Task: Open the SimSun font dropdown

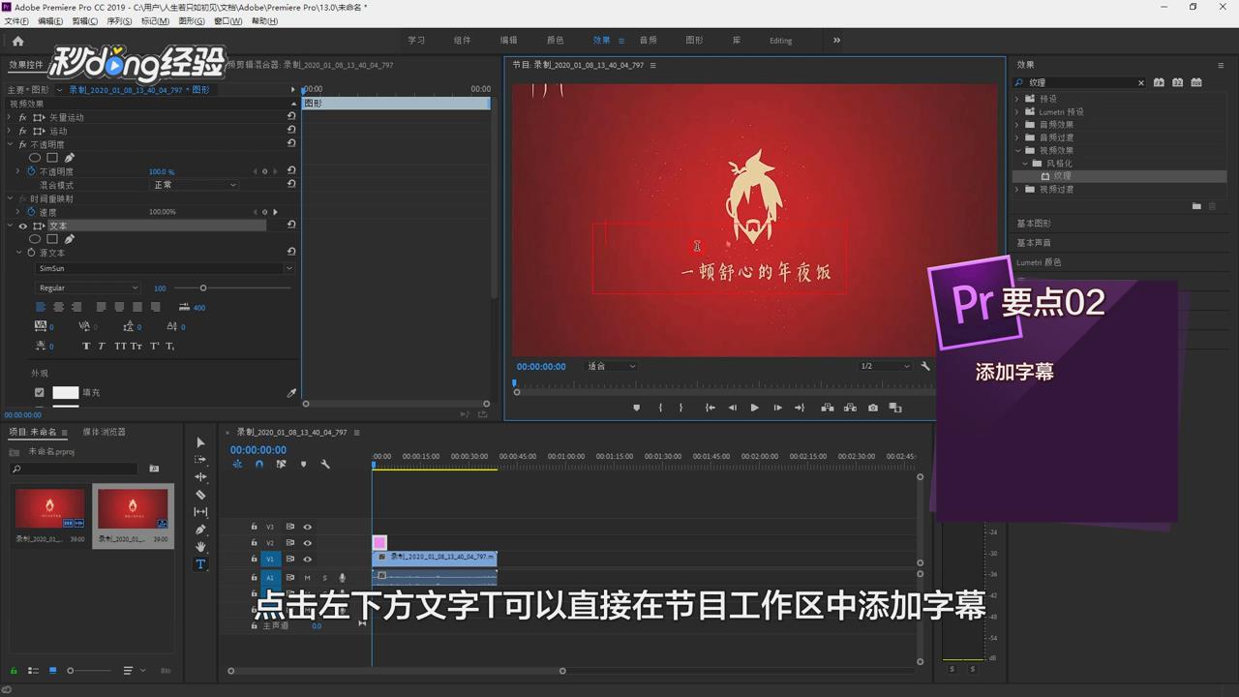Action: tap(165, 268)
